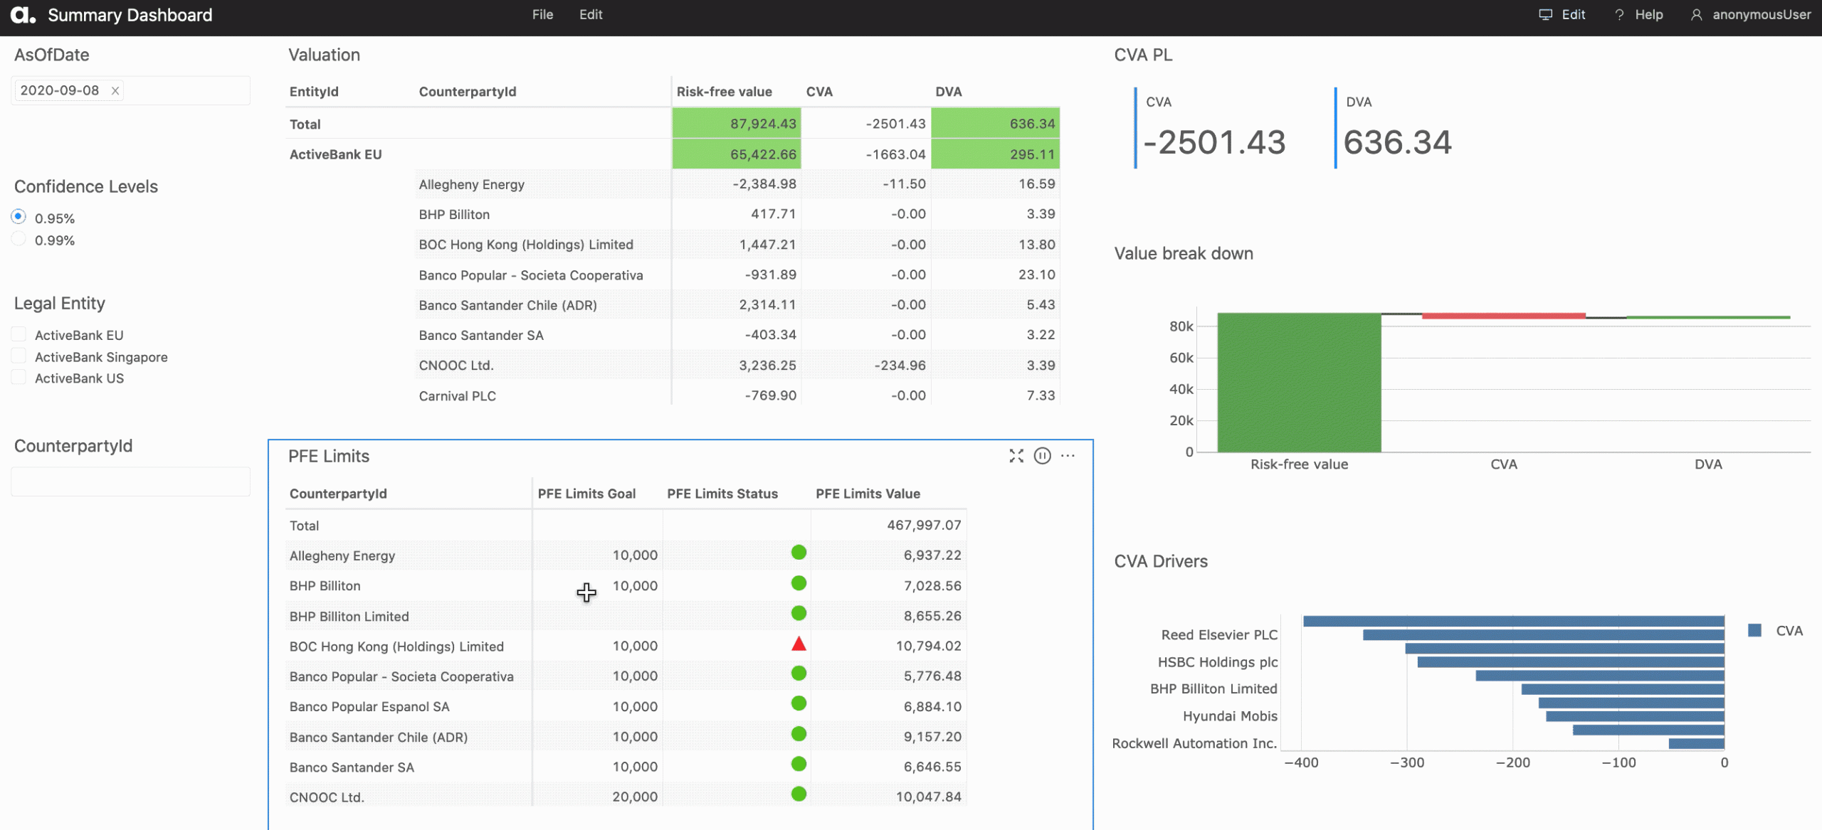Pause queries with PFE Limits pause icon
This screenshot has height=830, width=1822.
pos(1042,456)
